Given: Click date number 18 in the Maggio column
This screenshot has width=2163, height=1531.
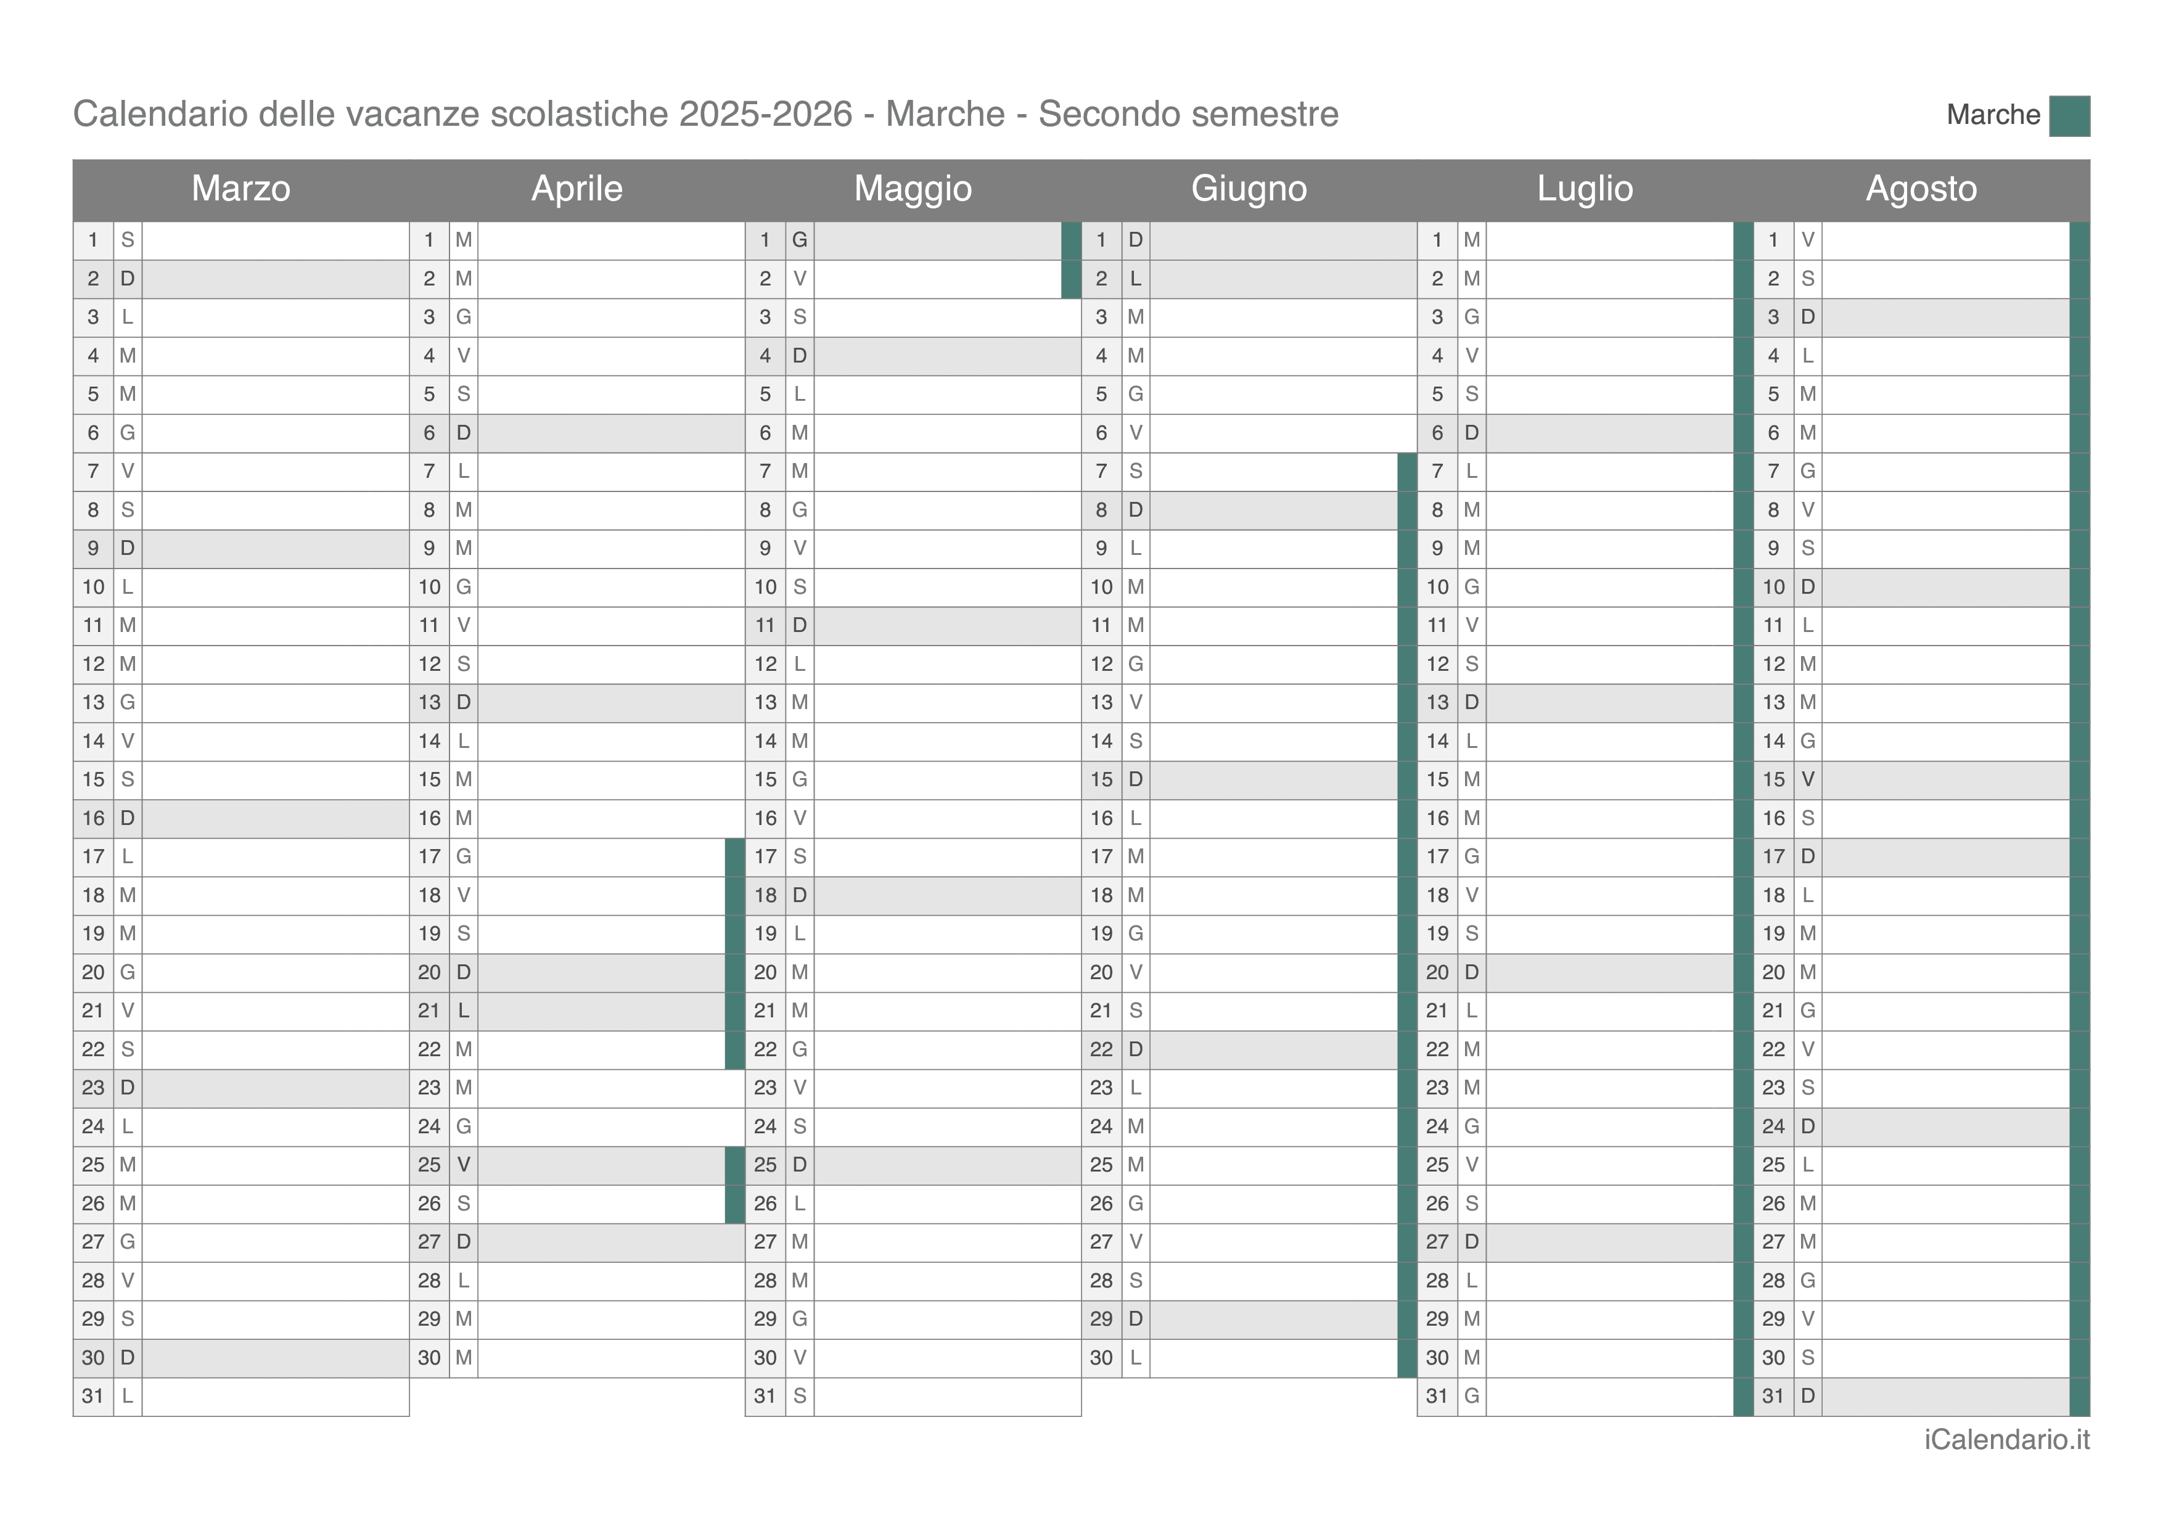Looking at the screenshot, I should 765,895.
